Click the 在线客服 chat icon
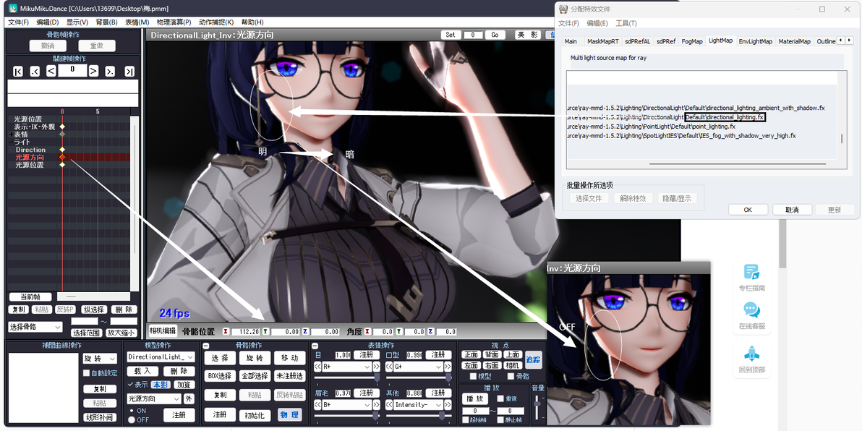This screenshot has height=431, width=862. pos(751,310)
